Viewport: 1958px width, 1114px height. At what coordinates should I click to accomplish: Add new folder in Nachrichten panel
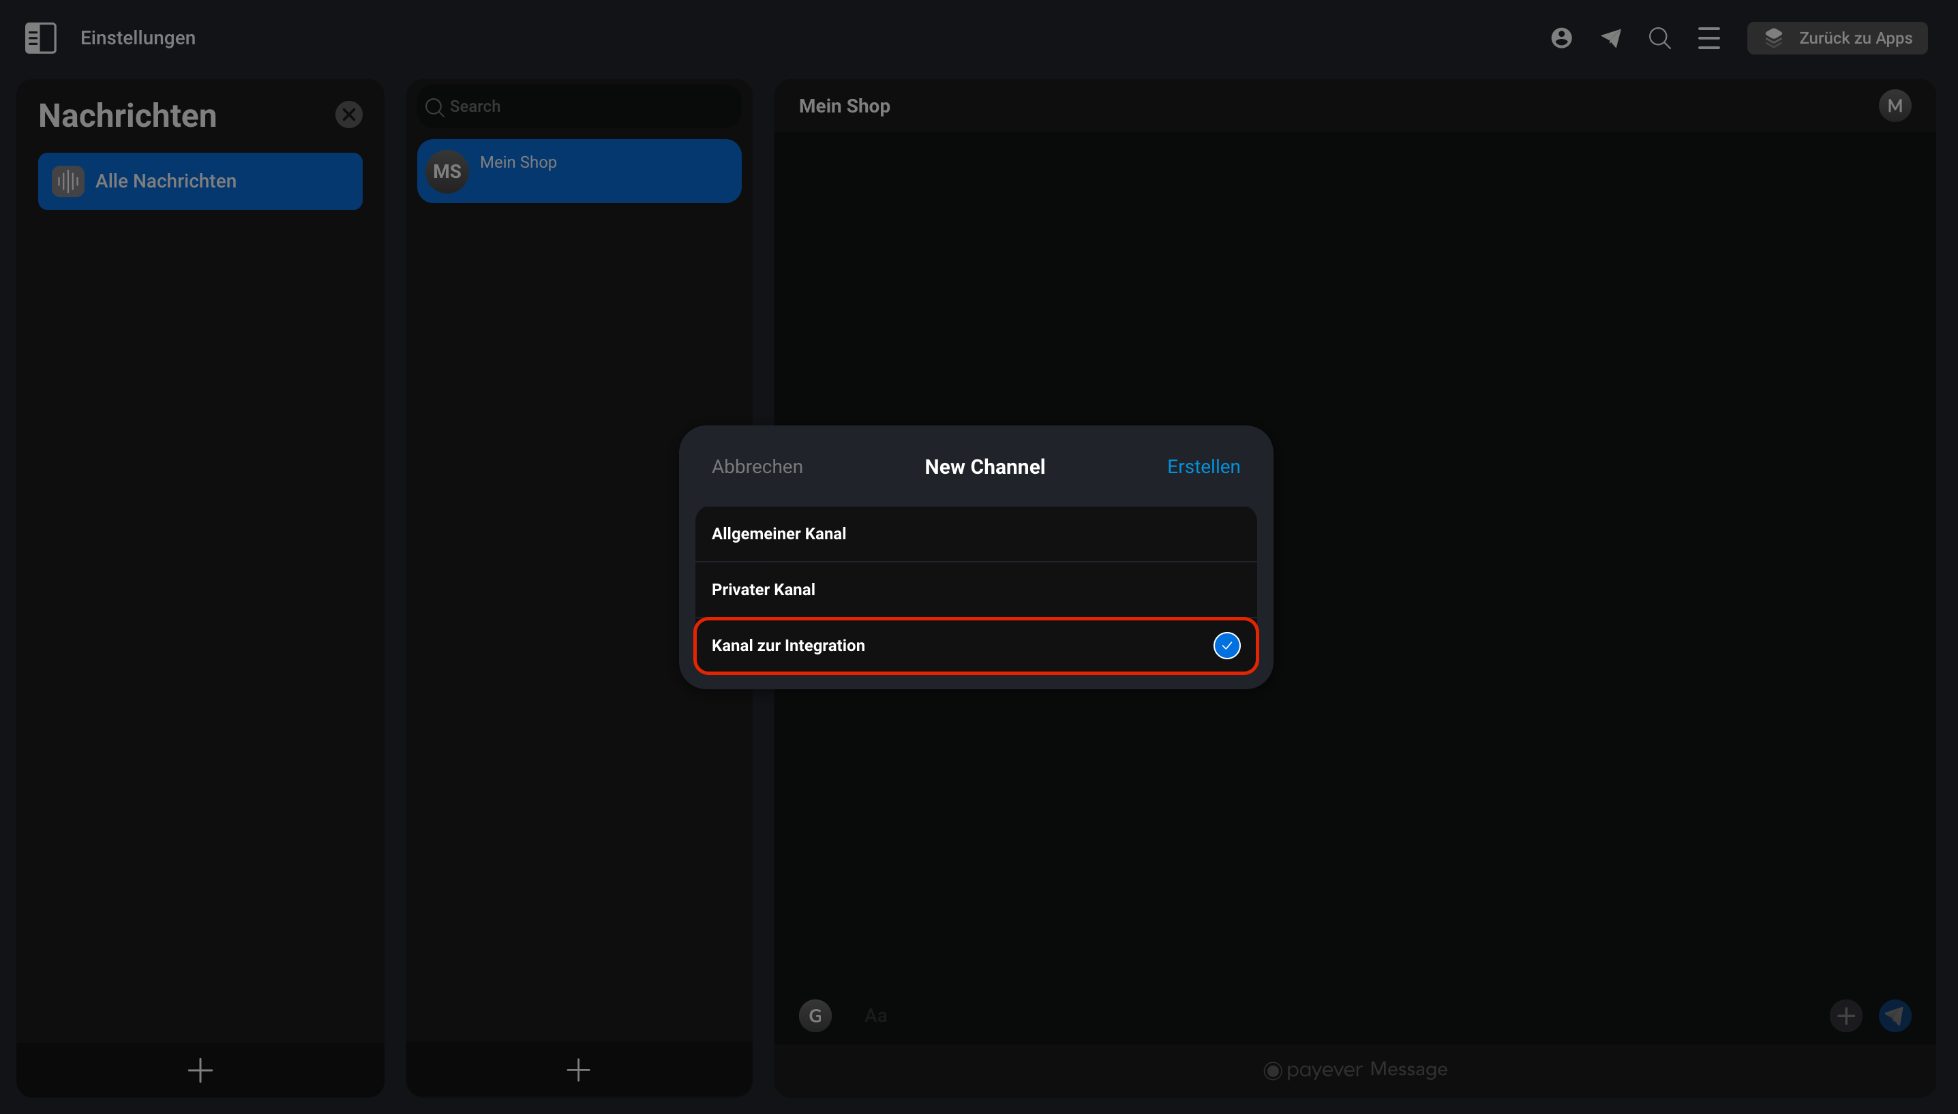click(200, 1070)
